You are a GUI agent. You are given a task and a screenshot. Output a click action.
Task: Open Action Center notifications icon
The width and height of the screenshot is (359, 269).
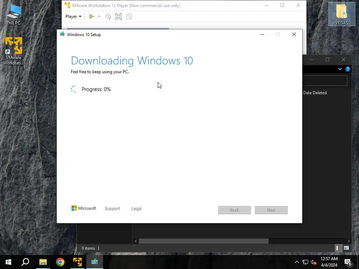(348, 262)
